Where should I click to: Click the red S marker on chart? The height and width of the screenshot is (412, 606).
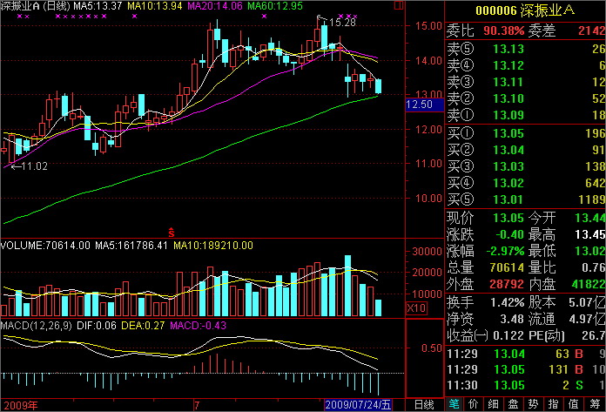[x=172, y=232]
